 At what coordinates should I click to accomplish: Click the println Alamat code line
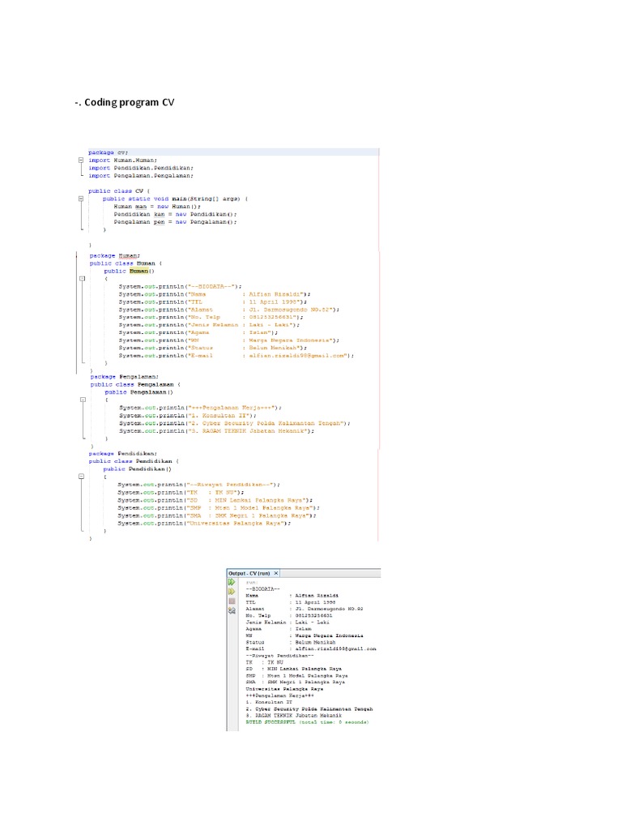228,310
